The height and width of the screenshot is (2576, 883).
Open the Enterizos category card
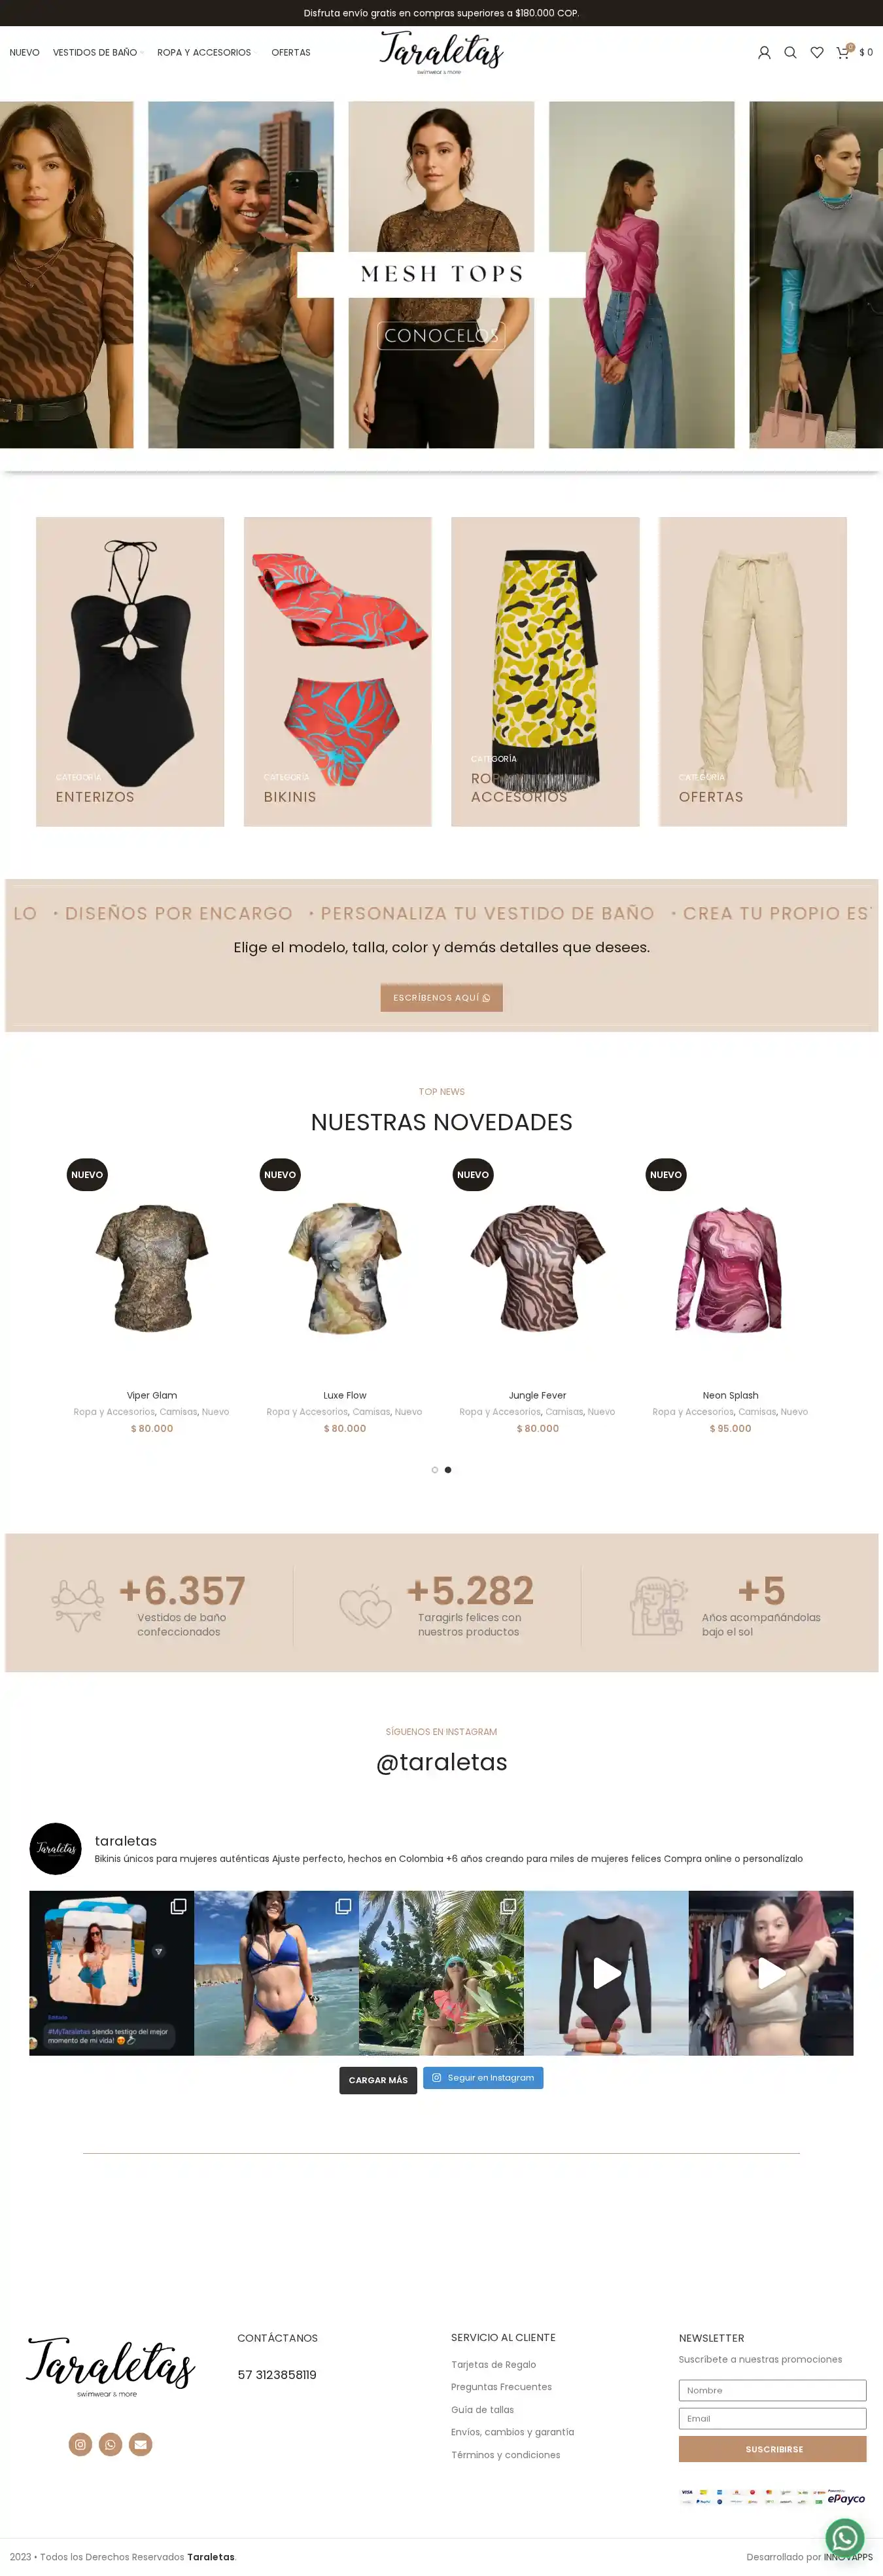pos(130,672)
